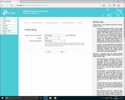
Task: Open the Edge Hub icon
Action: pos(110,5)
